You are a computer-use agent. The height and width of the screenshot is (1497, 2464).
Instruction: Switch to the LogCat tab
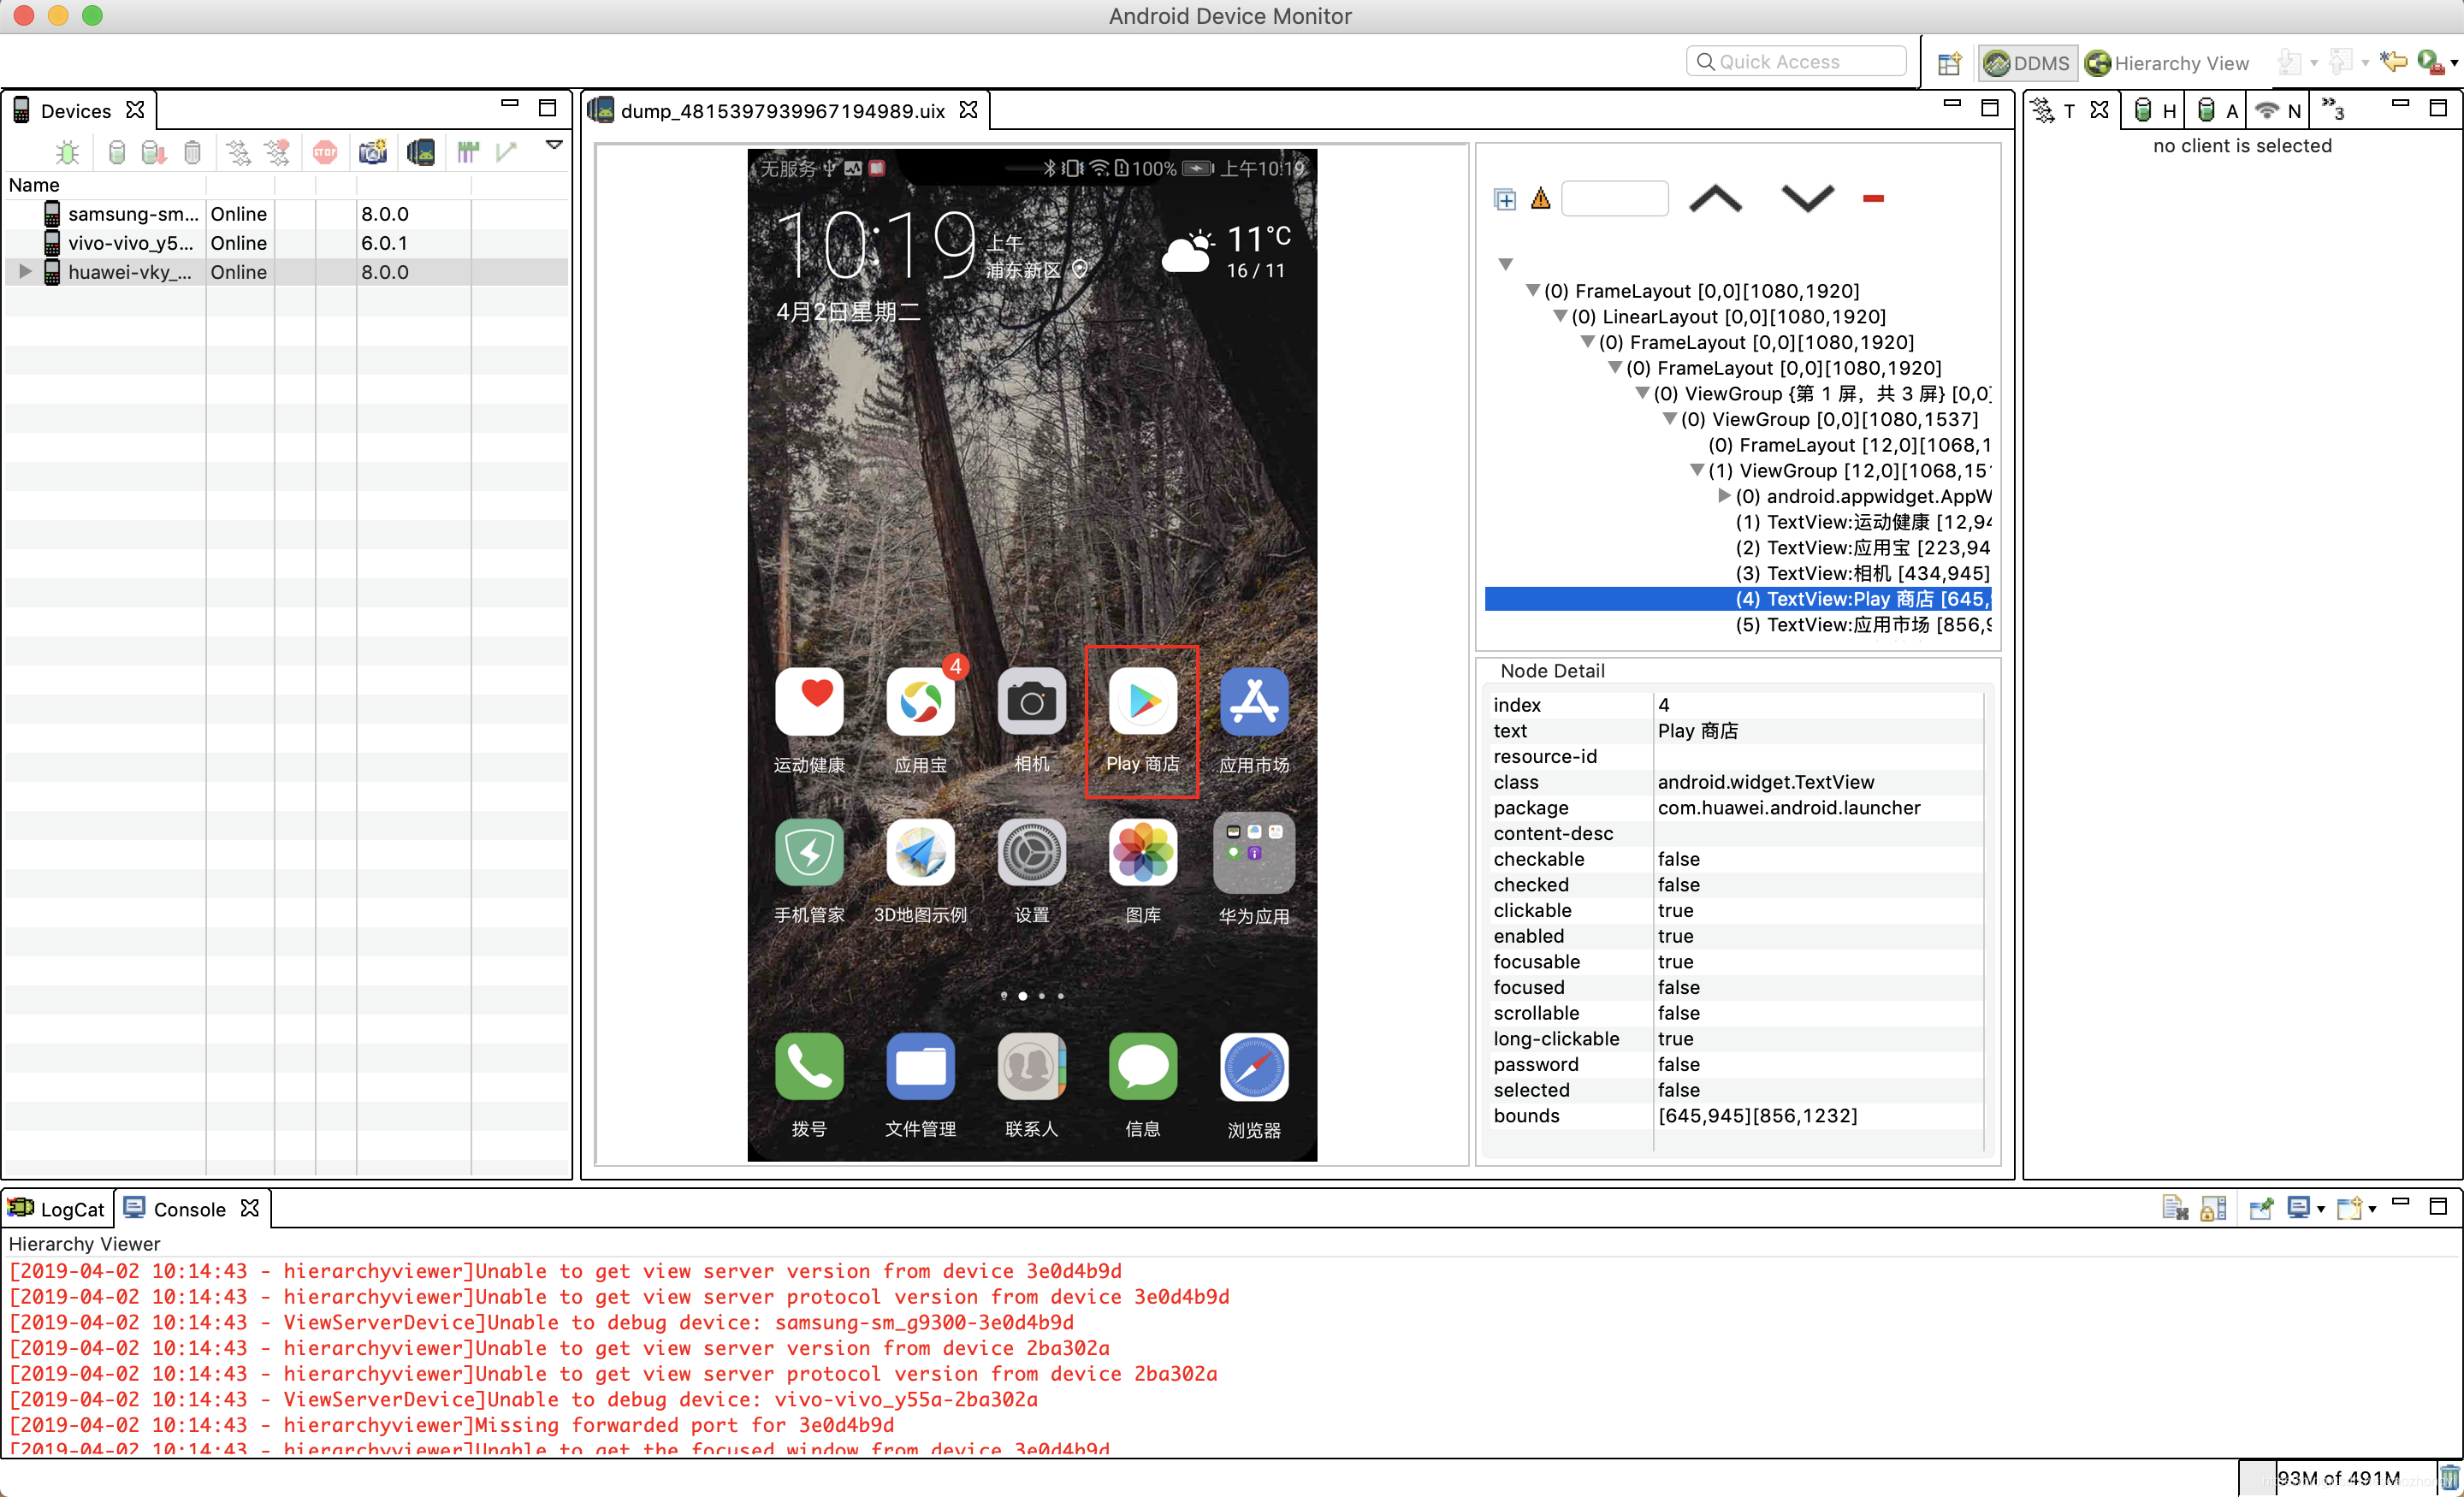coord(58,1209)
